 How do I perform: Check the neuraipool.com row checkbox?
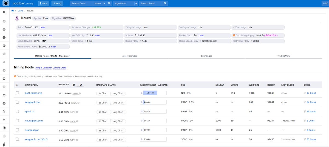tap(17, 121)
